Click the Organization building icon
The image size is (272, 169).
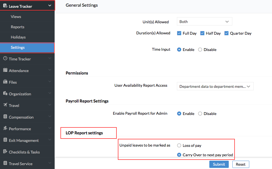pos(5,93)
